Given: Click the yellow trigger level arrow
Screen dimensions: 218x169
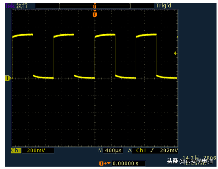Looking at the screenshot, I should point(175,53).
